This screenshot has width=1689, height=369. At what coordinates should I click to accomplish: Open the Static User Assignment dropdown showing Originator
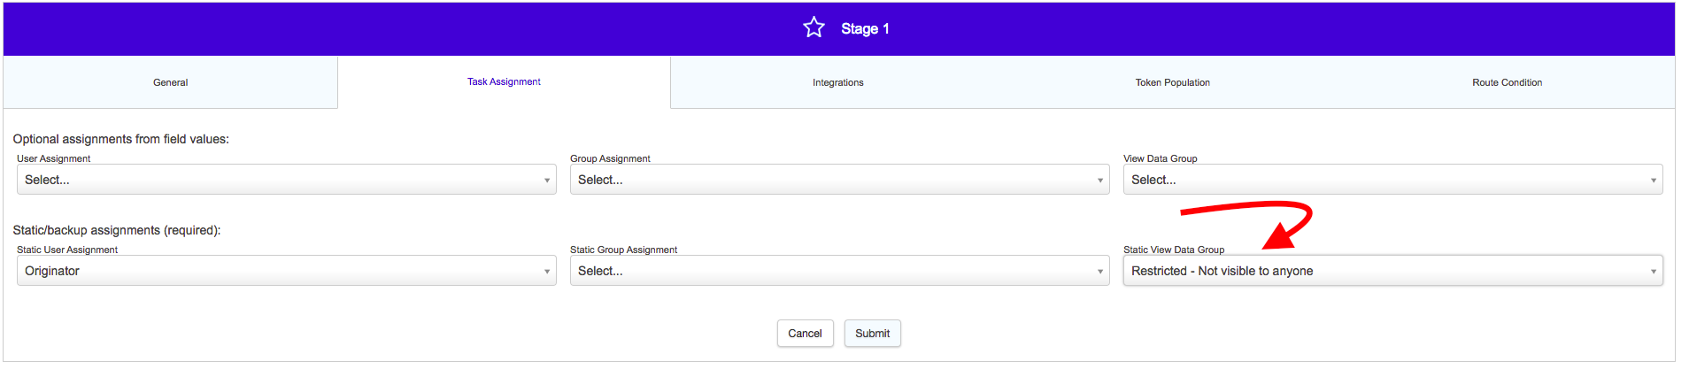point(287,271)
